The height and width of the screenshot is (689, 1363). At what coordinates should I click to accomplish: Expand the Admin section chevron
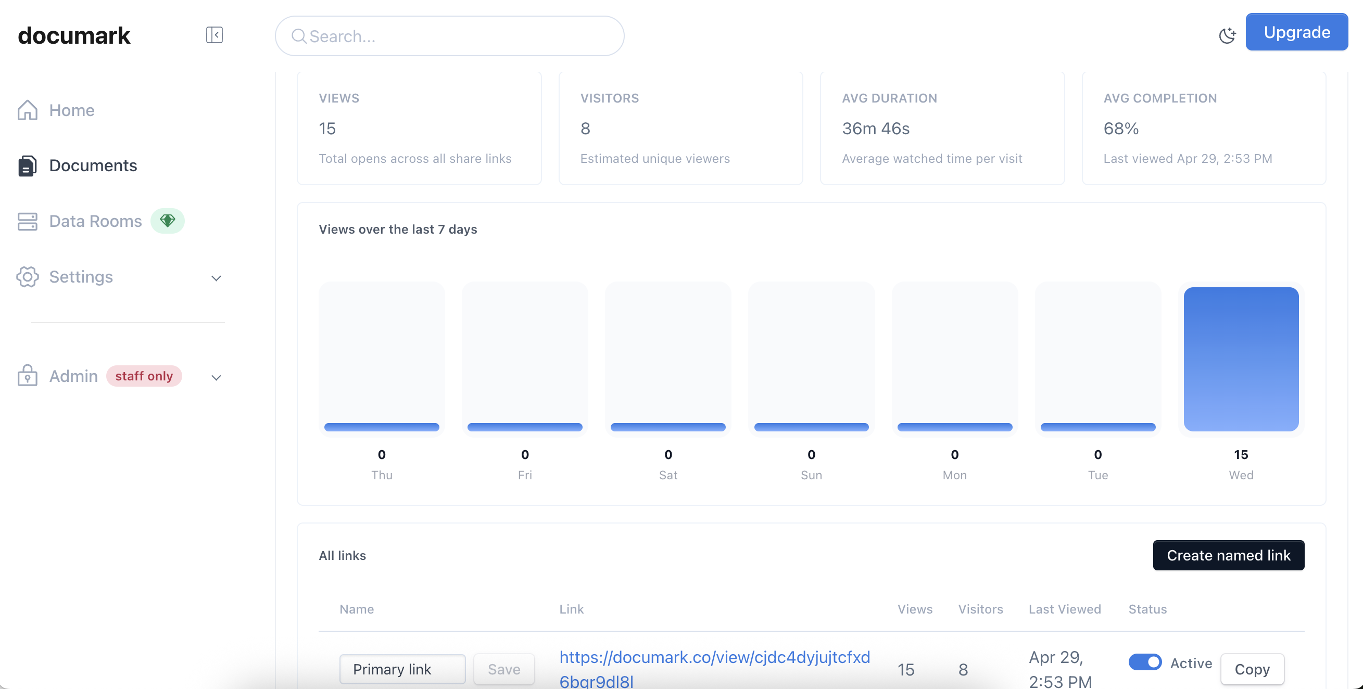(216, 378)
